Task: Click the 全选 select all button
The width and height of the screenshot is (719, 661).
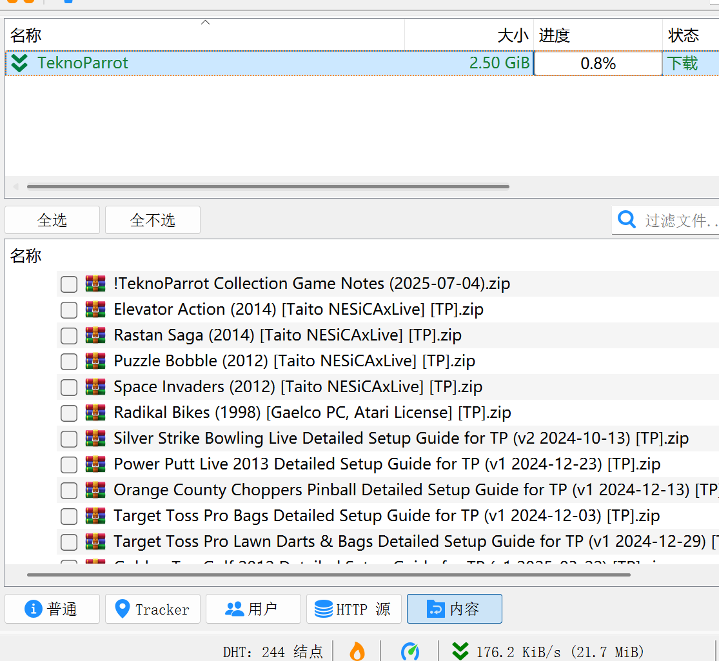Action: click(52, 220)
